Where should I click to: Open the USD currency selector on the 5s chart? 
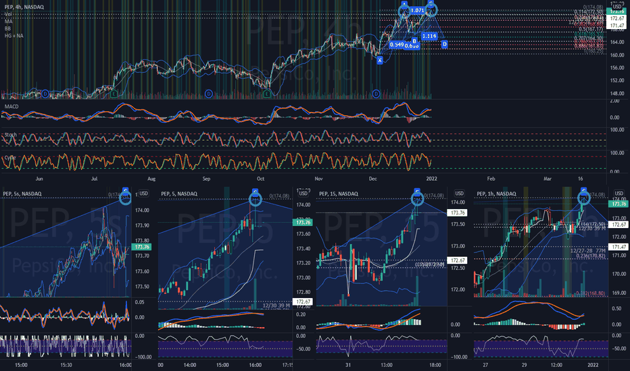pyautogui.click(x=143, y=194)
